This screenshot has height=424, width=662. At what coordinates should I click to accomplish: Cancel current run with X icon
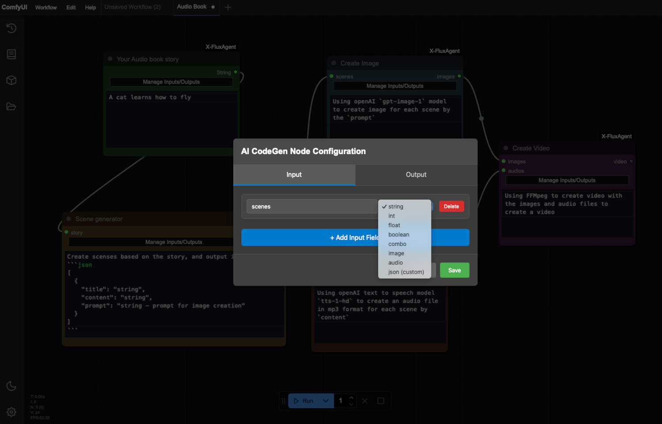(365, 401)
